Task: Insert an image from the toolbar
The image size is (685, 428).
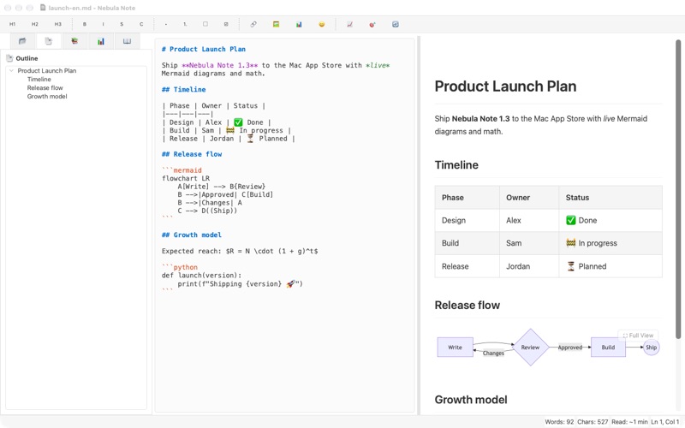Action: coord(276,25)
